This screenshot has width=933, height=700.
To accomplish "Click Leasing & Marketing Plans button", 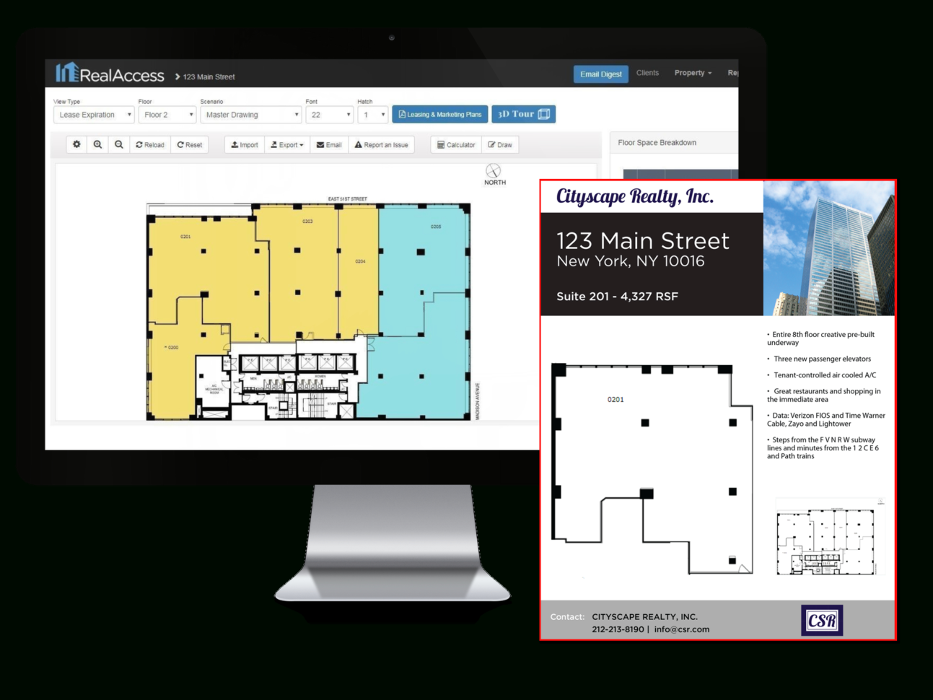I will pos(440,114).
